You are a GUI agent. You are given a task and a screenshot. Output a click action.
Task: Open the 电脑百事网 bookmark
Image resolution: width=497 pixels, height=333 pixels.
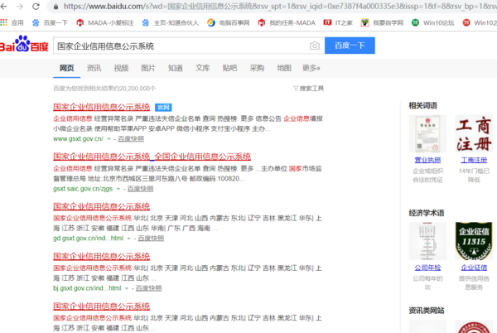(x=229, y=23)
